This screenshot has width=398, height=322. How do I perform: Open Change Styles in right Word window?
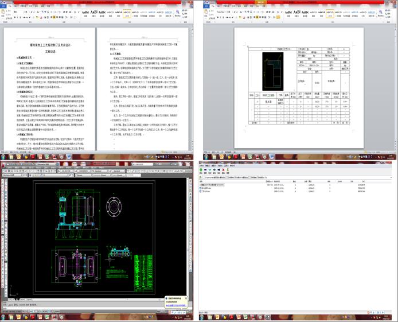click(380, 13)
